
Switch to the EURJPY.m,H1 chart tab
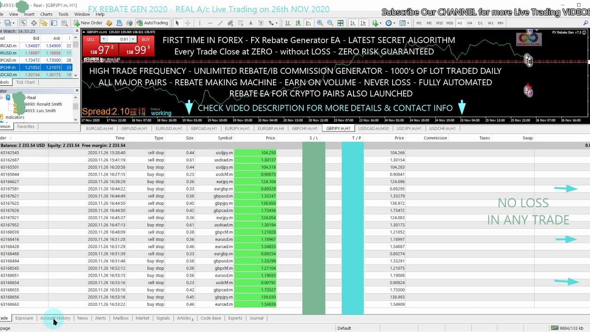pyautogui.click(x=237, y=129)
